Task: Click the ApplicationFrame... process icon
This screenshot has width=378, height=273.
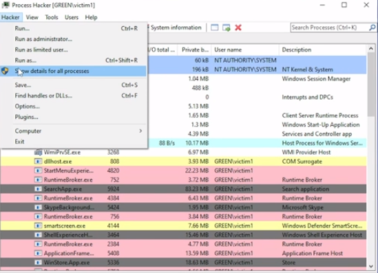Action: click(x=38, y=253)
